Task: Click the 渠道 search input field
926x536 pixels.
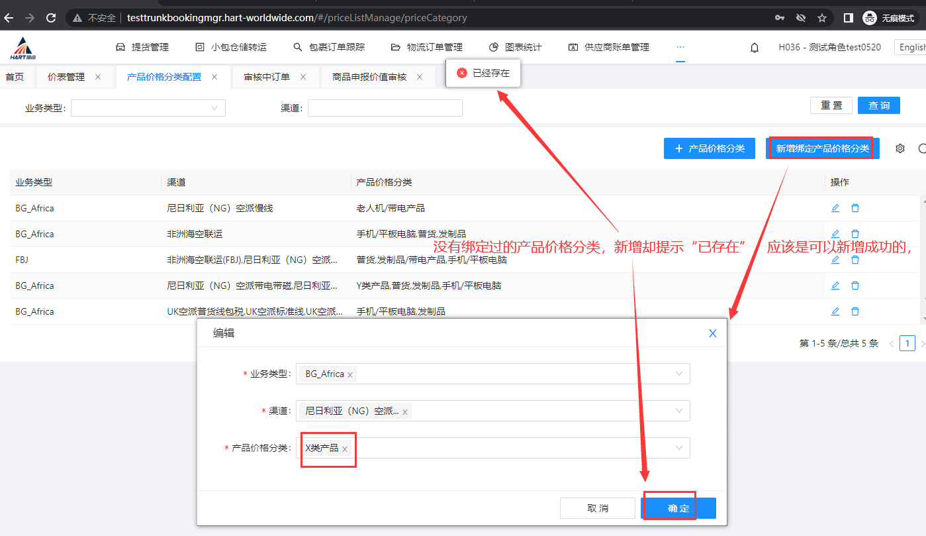Action: (x=385, y=108)
